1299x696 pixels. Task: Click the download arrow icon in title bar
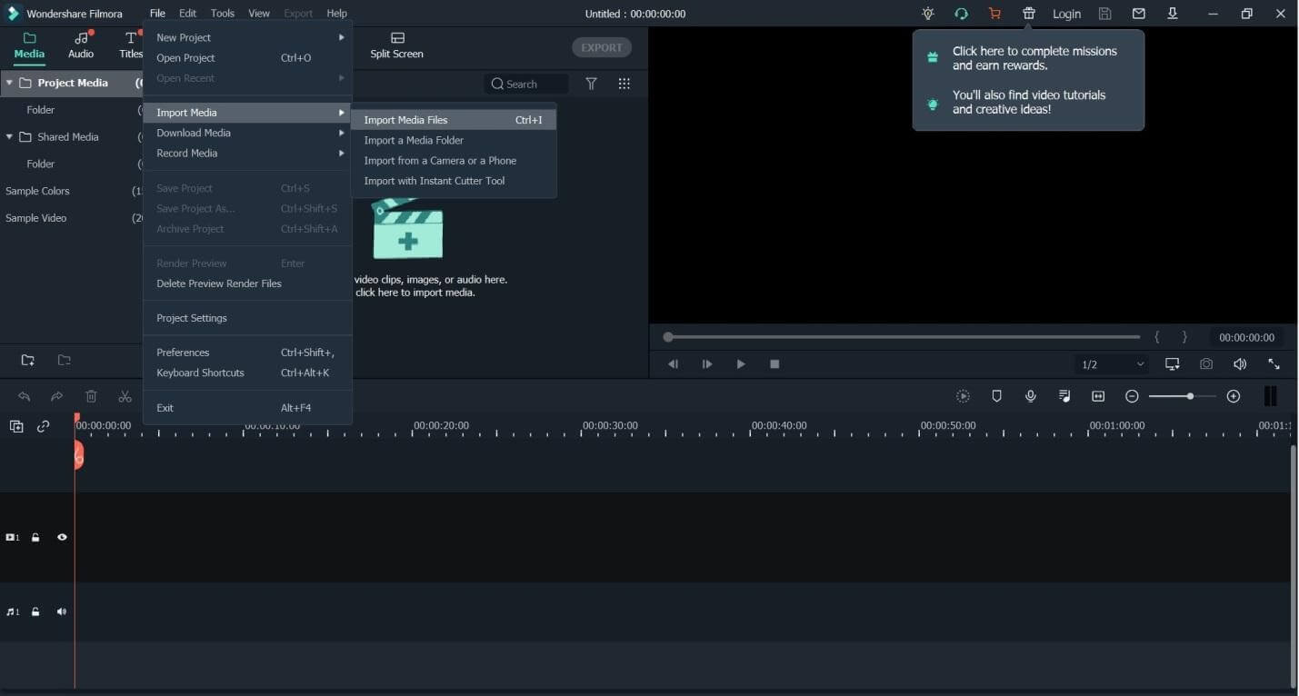[x=1173, y=14]
